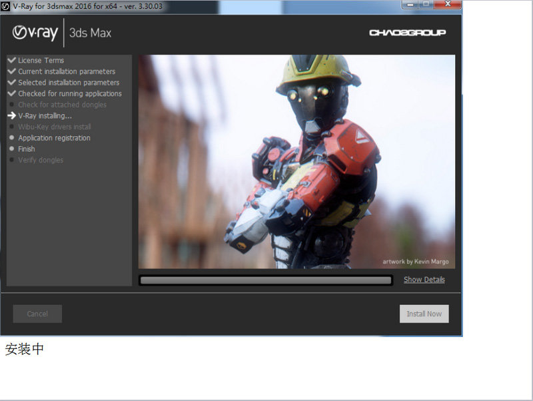Select the Selected installation parameters step
The image size is (533, 401).
(69, 83)
